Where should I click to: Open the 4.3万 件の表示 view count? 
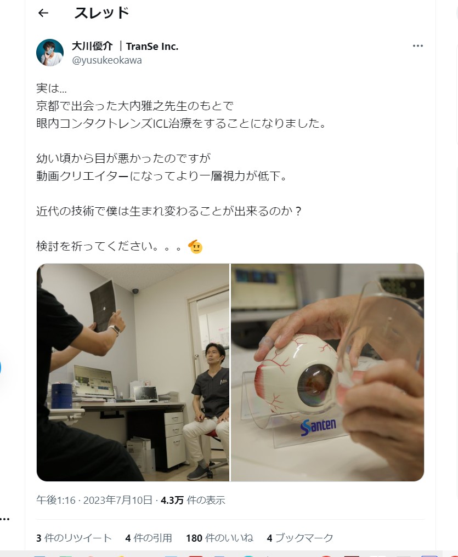click(x=193, y=500)
